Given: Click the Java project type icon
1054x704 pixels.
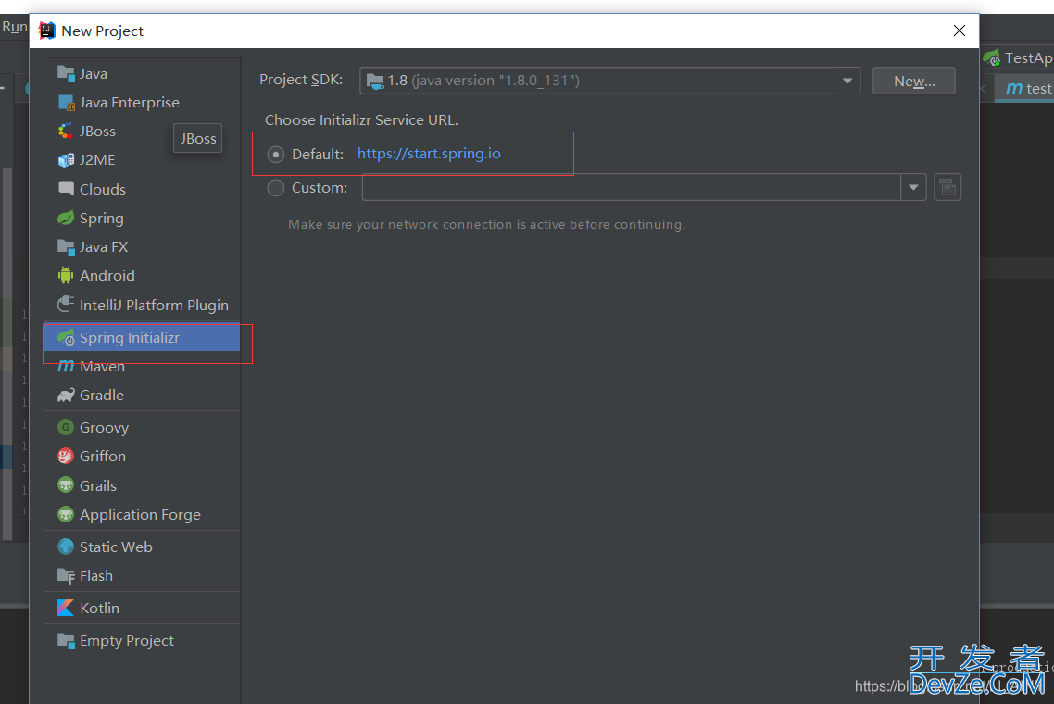Looking at the screenshot, I should (x=66, y=73).
